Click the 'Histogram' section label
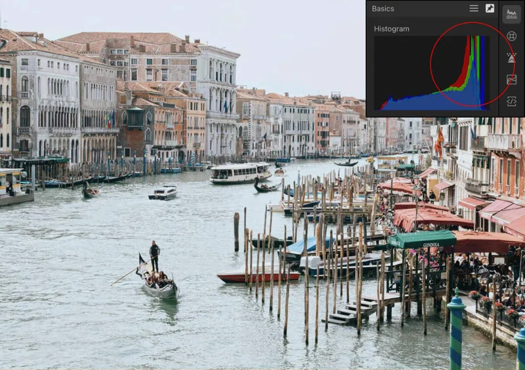The height and width of the screenshot is (370, 525). [391, 29]
